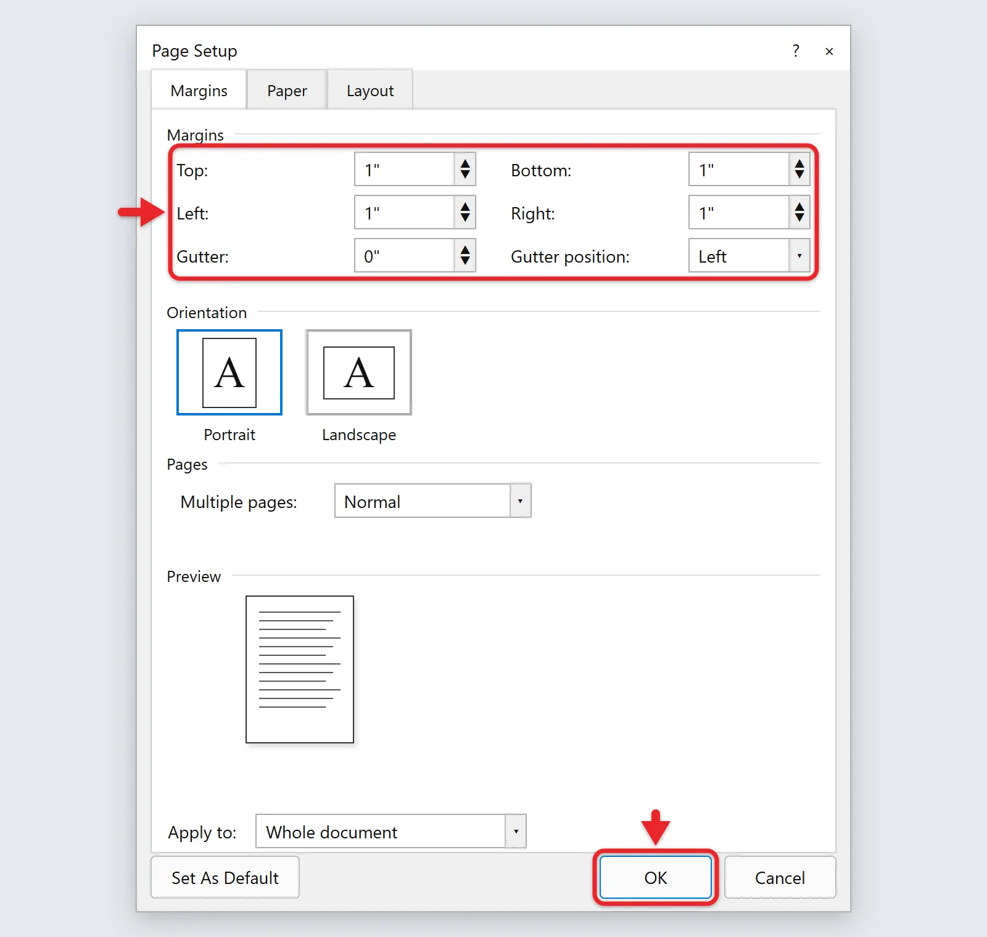
Task: Increase the Left margin with up arrow
Action: 465,206
